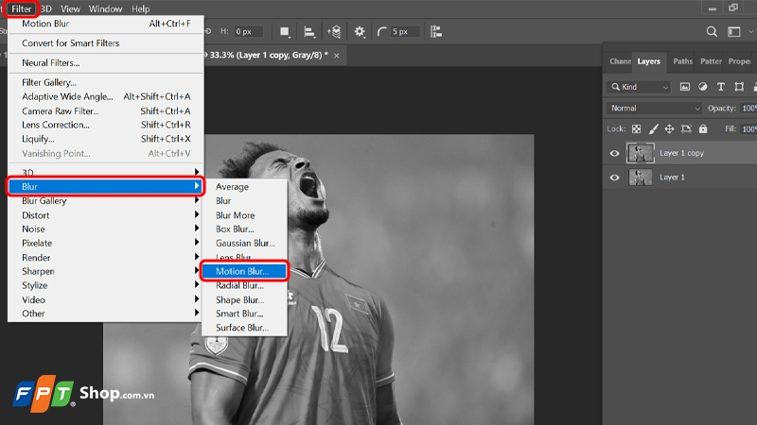Screen dimensions: 757x425
Task: Hide the Layer 1 copy layer
Action: (615, 153)
